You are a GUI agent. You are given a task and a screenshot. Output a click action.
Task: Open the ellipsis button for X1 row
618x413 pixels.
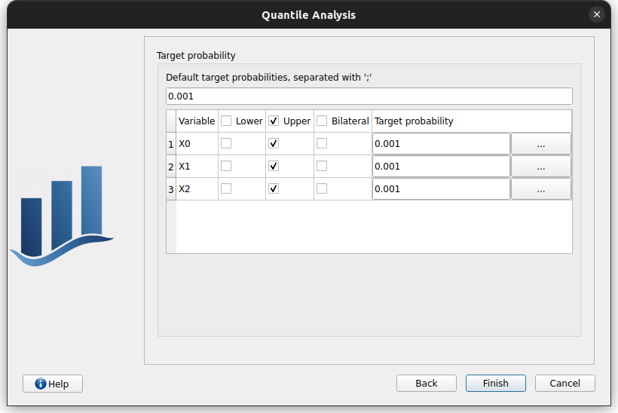540,166
